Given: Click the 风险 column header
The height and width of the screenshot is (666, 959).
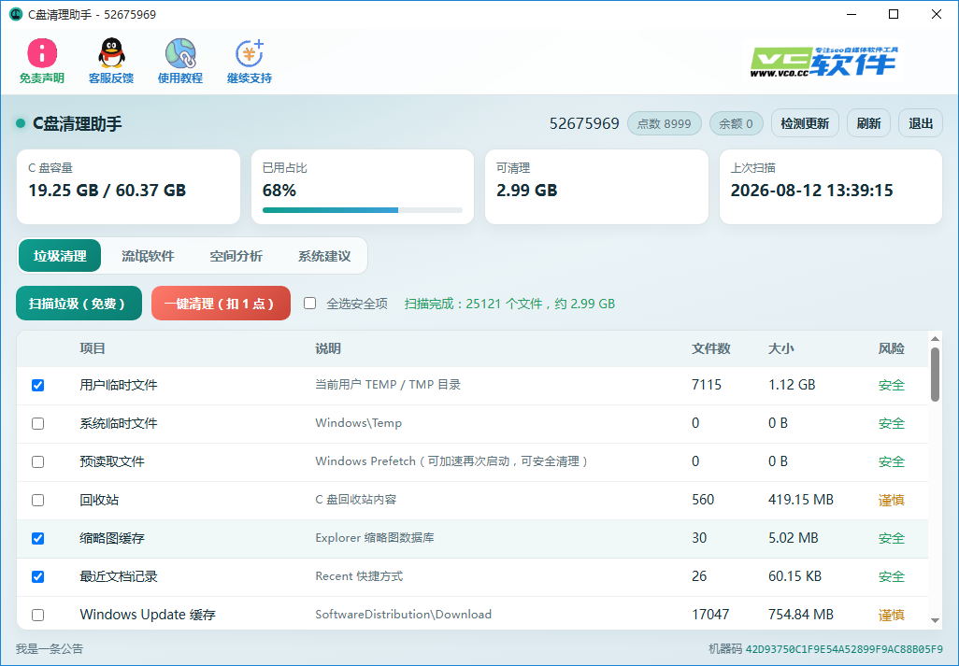Looking at the screenshot, I should click(x=891, y=348).
